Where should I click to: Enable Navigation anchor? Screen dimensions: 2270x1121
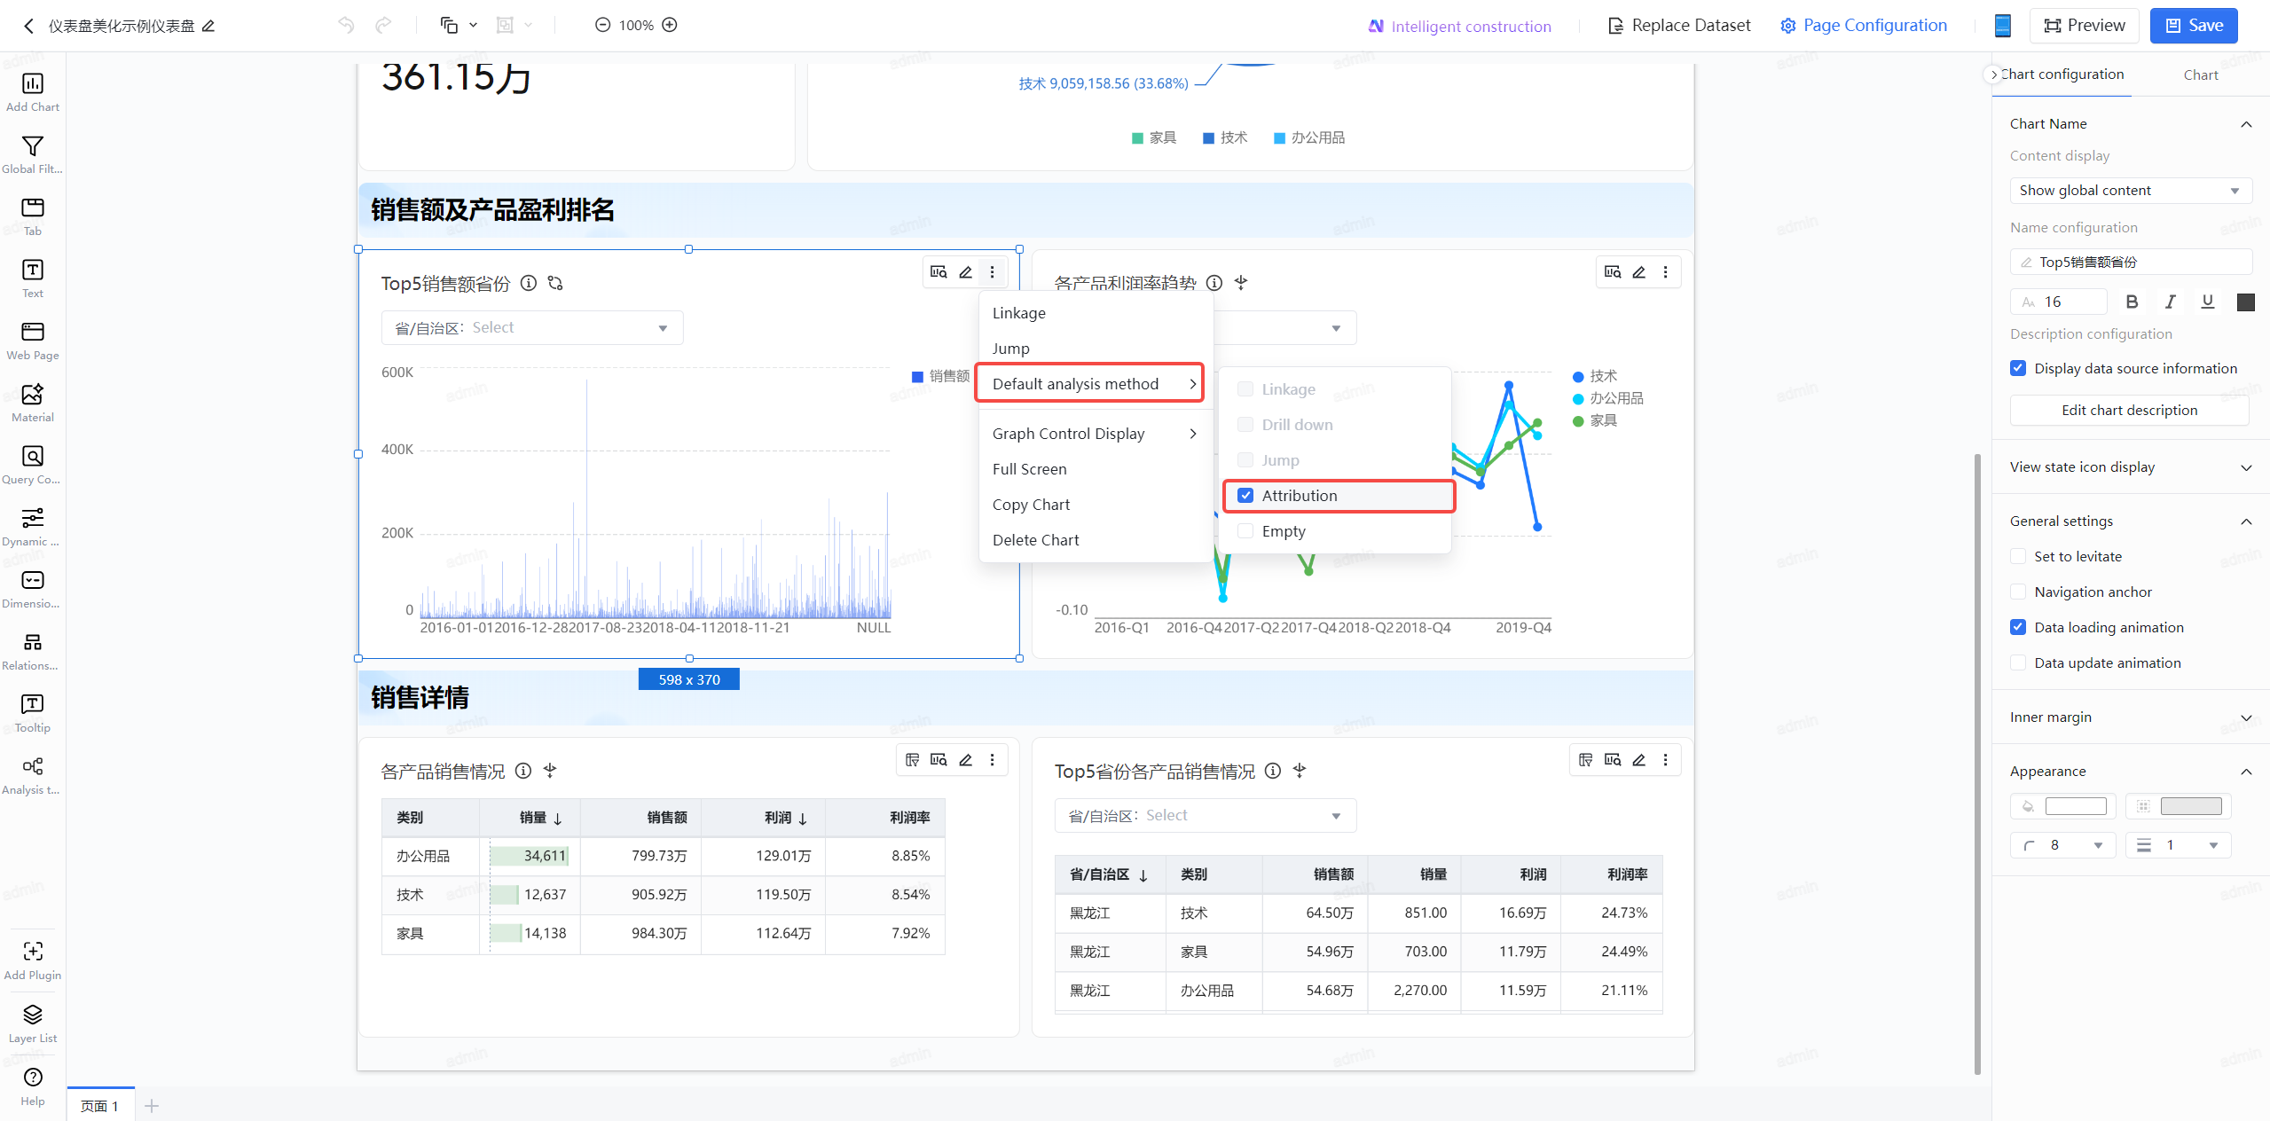(x=2018, y=592)
